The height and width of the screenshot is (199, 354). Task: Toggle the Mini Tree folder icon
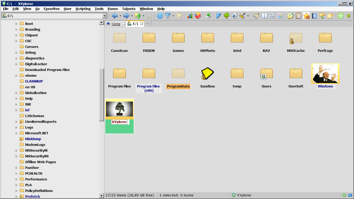pos(322,16)
